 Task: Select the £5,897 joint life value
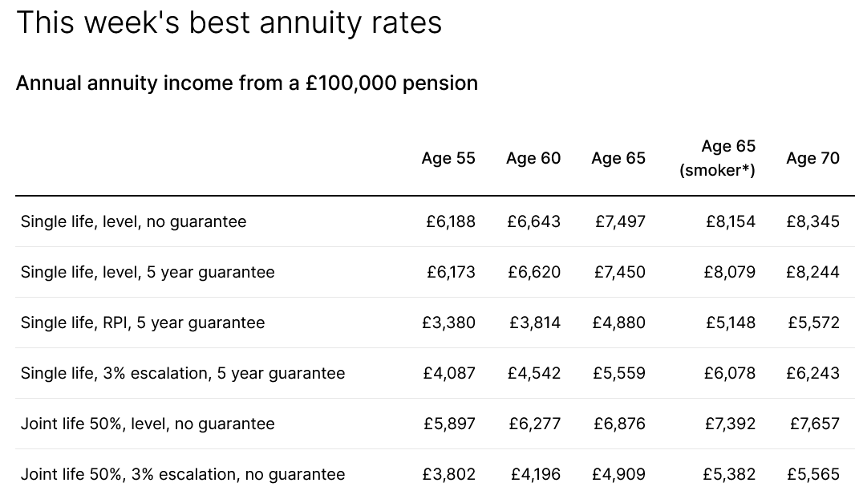pyautogui.click(x=449, y=424)
